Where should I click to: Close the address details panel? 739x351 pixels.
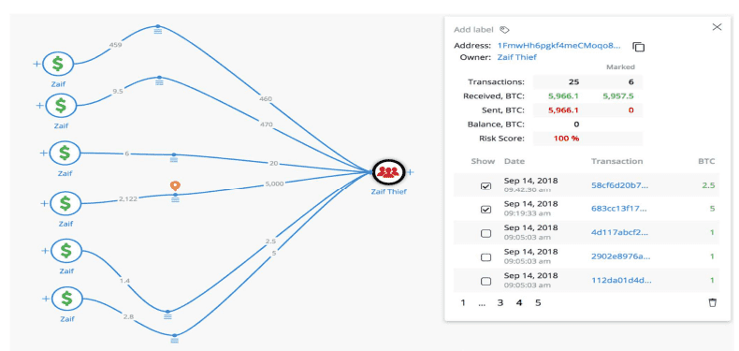tap(717, 27)
